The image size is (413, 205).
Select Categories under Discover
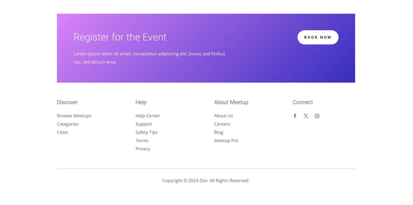[68, 124]
